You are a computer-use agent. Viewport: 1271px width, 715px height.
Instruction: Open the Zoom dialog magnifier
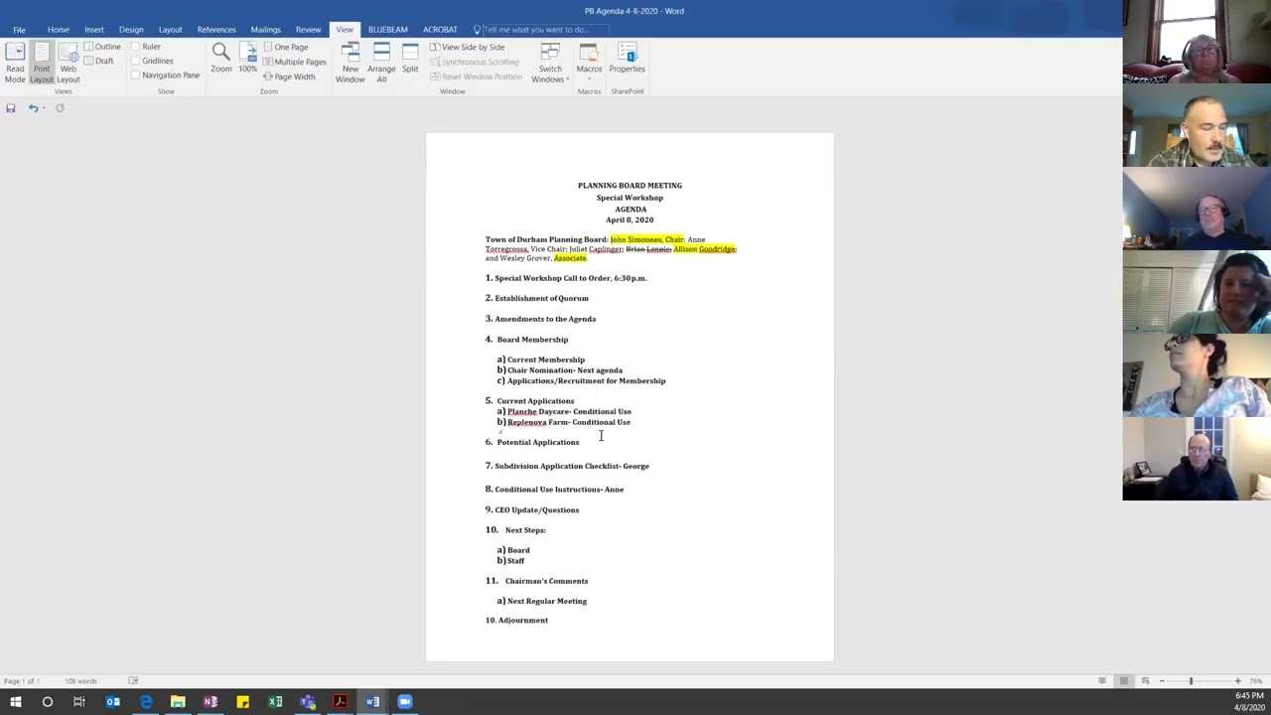coord(220,58)
